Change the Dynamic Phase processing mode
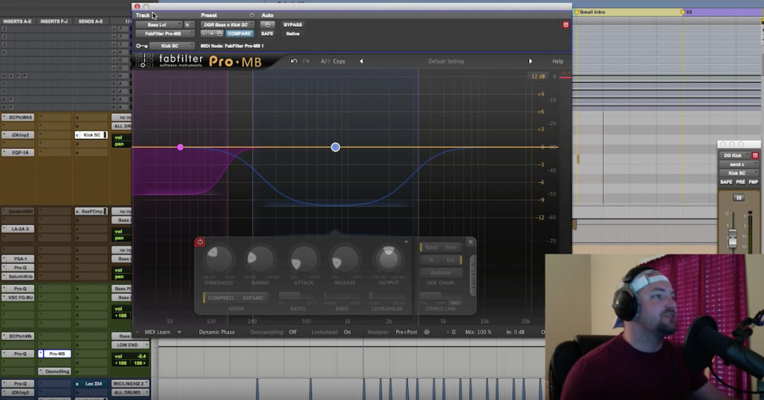The image size is (764, 400). 216,332
